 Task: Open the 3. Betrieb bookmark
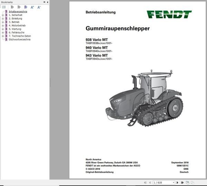(14, 22)
